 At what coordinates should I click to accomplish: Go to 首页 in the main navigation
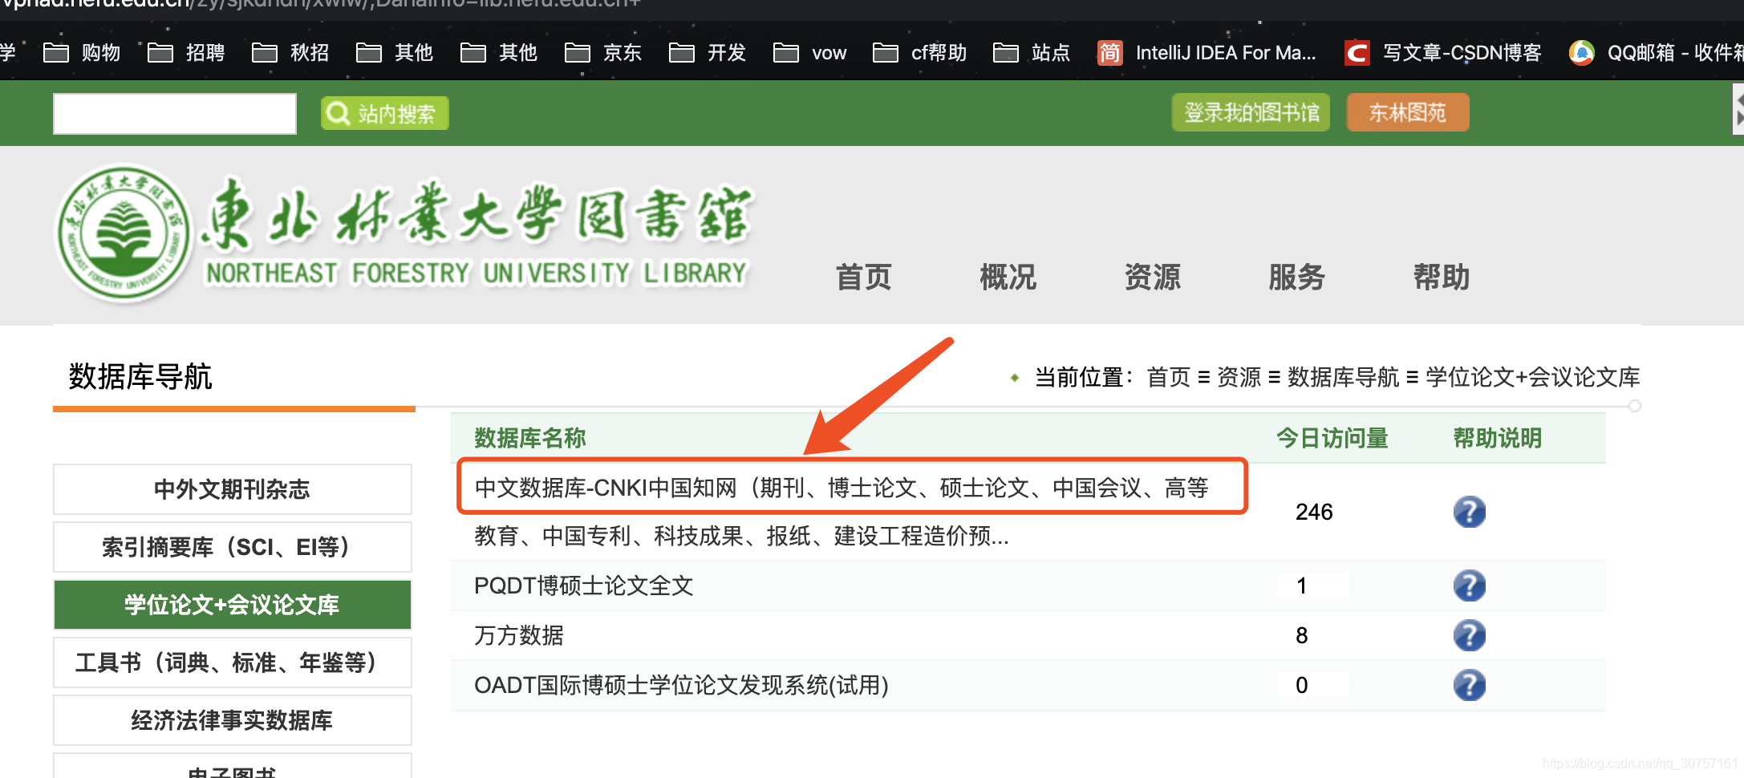pos(864,278)
